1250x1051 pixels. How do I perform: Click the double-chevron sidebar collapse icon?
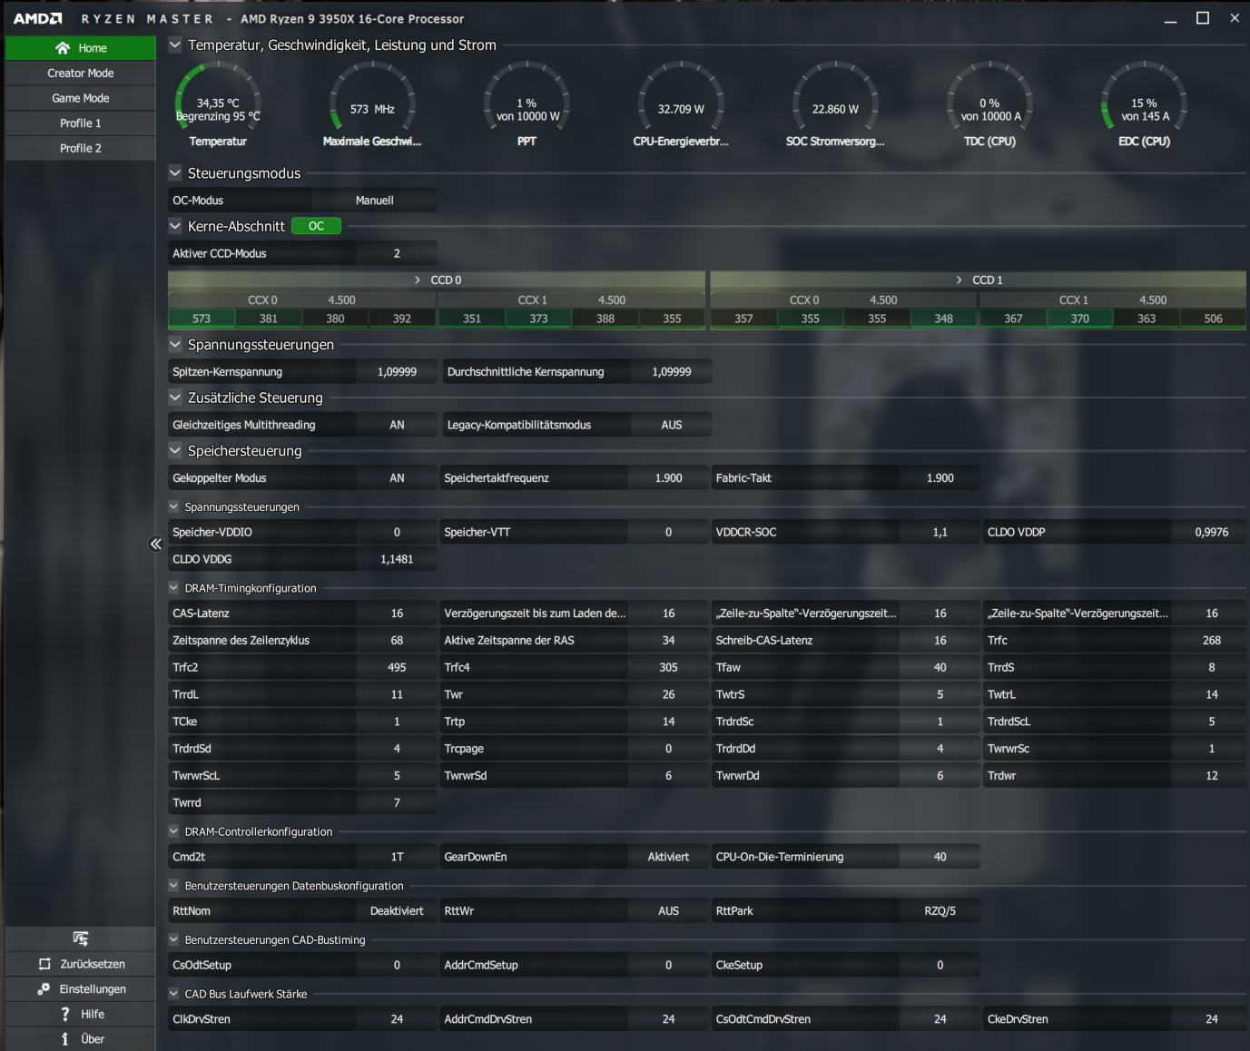(x=156, y=544)
